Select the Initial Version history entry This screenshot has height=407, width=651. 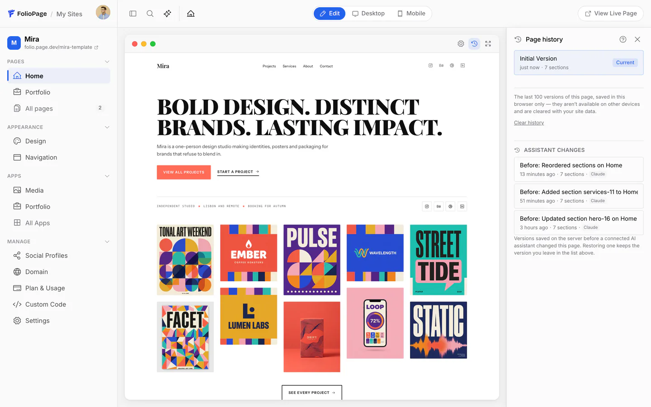coord(579,62)
